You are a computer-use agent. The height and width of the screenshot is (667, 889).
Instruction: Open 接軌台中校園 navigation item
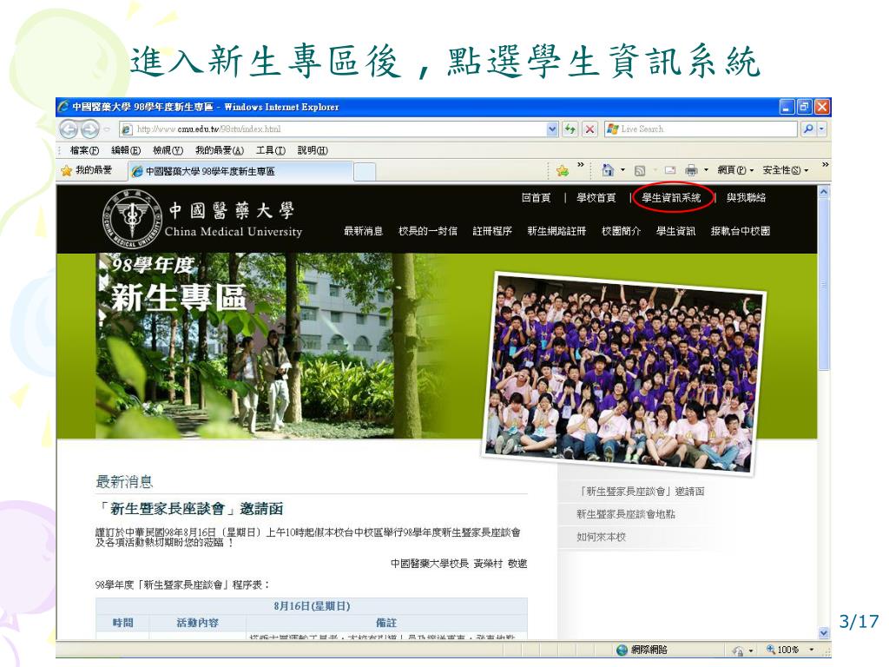point(741,231)
